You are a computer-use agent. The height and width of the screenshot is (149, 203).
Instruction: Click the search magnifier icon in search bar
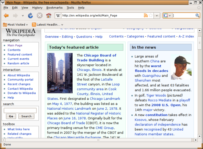click(197, 16)
